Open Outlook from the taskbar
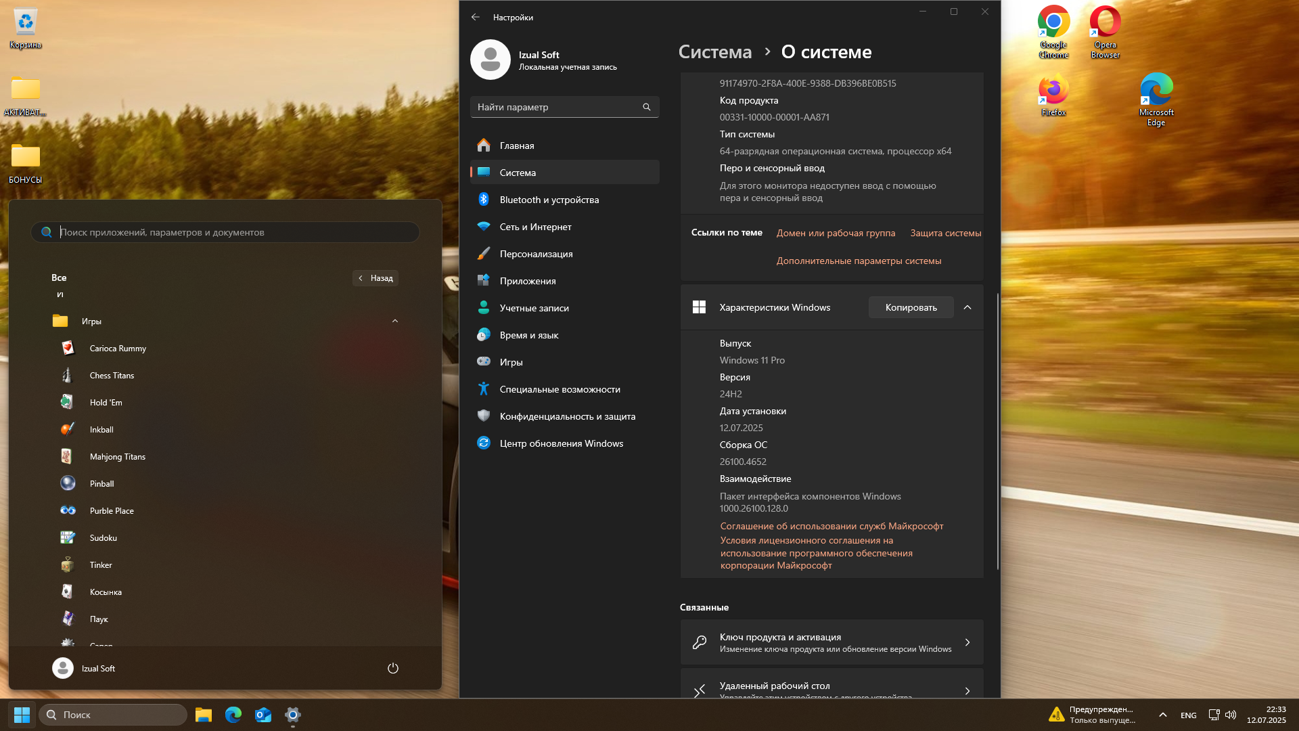The image size is (1299, 731). click(263, 715)
